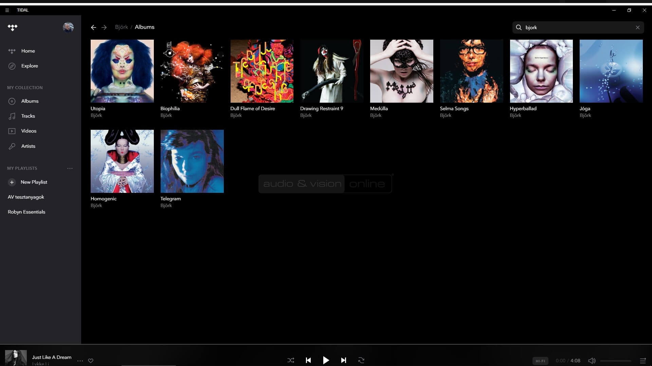Screen dimensions: 652x366
Task: Clear the search field with X
Action: pyautogui.click(x=637, y=27)
